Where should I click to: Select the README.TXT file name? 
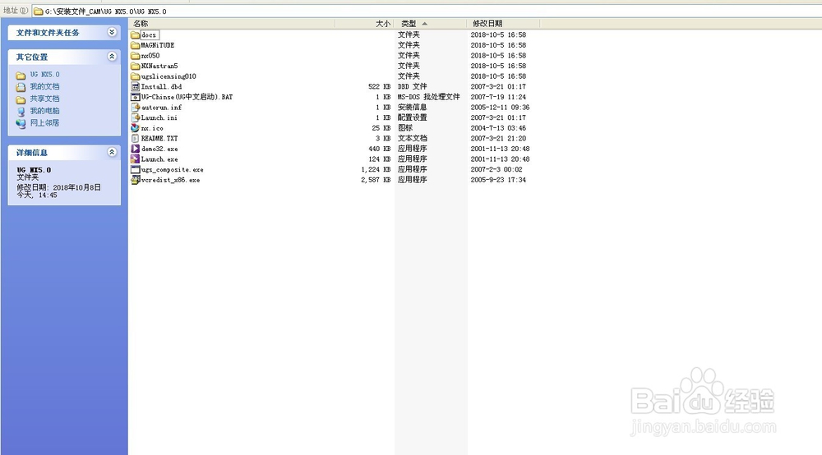coord(159,138)
